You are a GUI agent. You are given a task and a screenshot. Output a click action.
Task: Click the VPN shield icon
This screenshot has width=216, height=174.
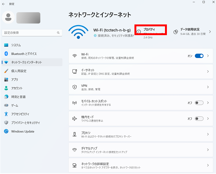(x=75, y=87)
